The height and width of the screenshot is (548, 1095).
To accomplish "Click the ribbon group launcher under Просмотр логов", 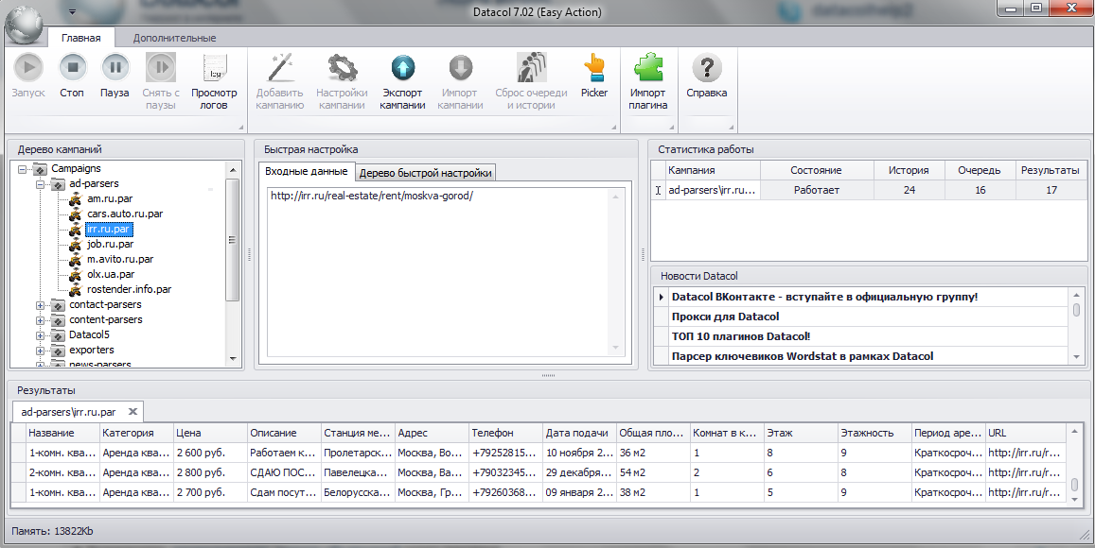I will [x=241, y=127].
